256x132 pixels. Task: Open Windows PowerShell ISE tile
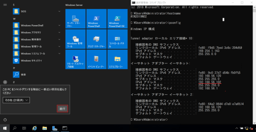pyautogui.click(x=117, y=19)
